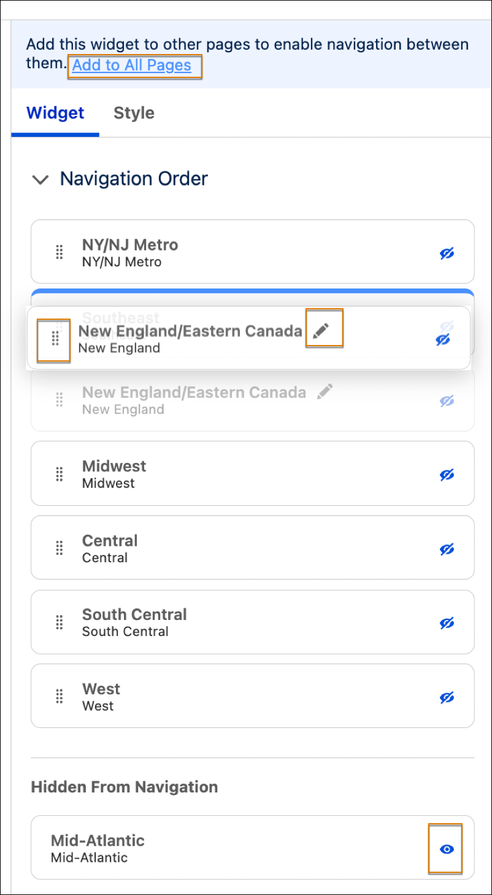Collapse the Navigation Order section chevron
This screenshot has width=492, height=895.
40,180
